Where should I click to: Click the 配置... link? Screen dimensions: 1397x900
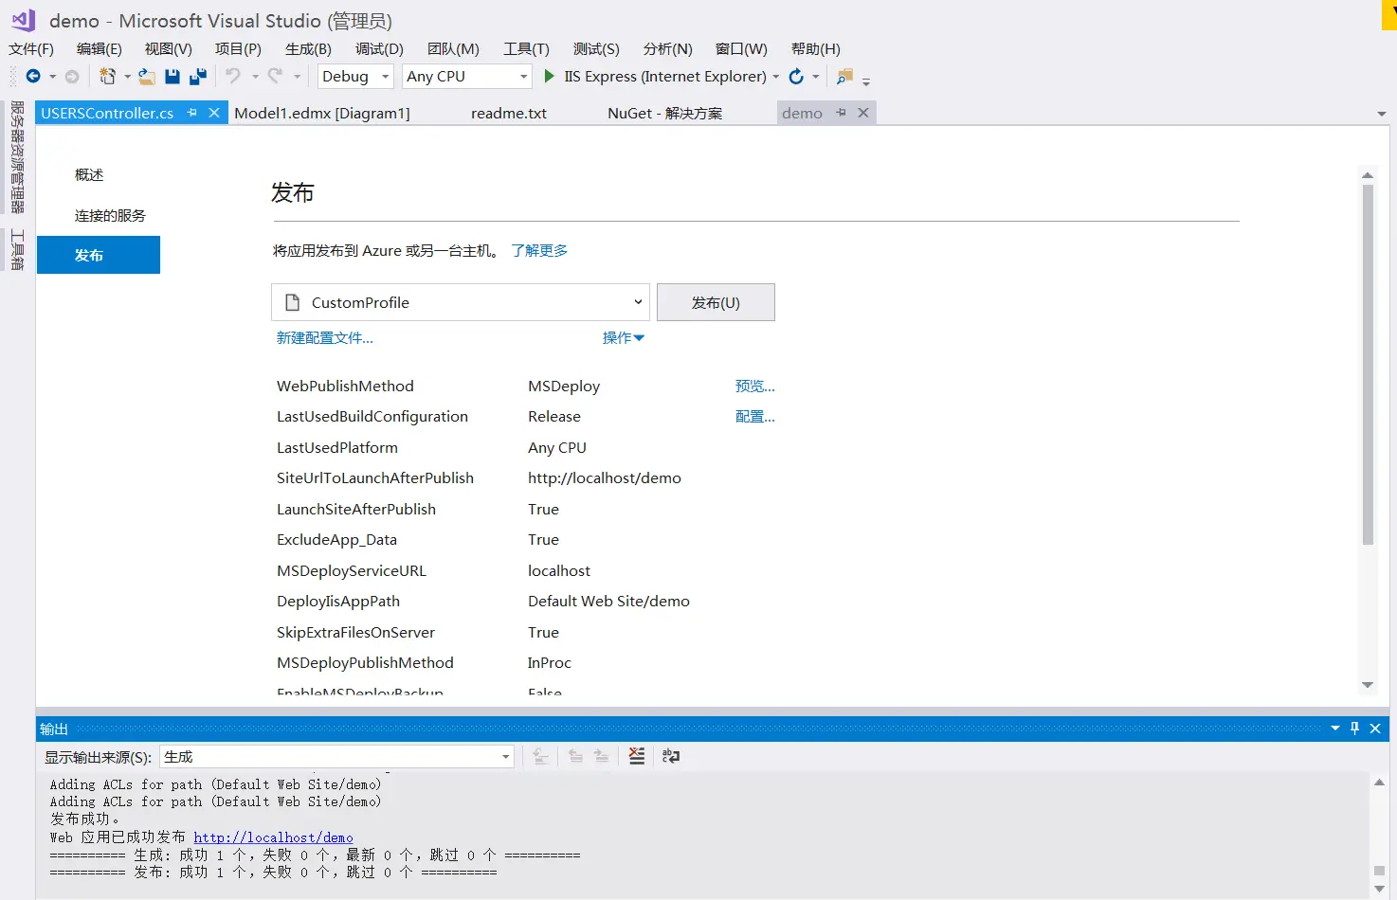pyautogui.click(x=755, y=417)
